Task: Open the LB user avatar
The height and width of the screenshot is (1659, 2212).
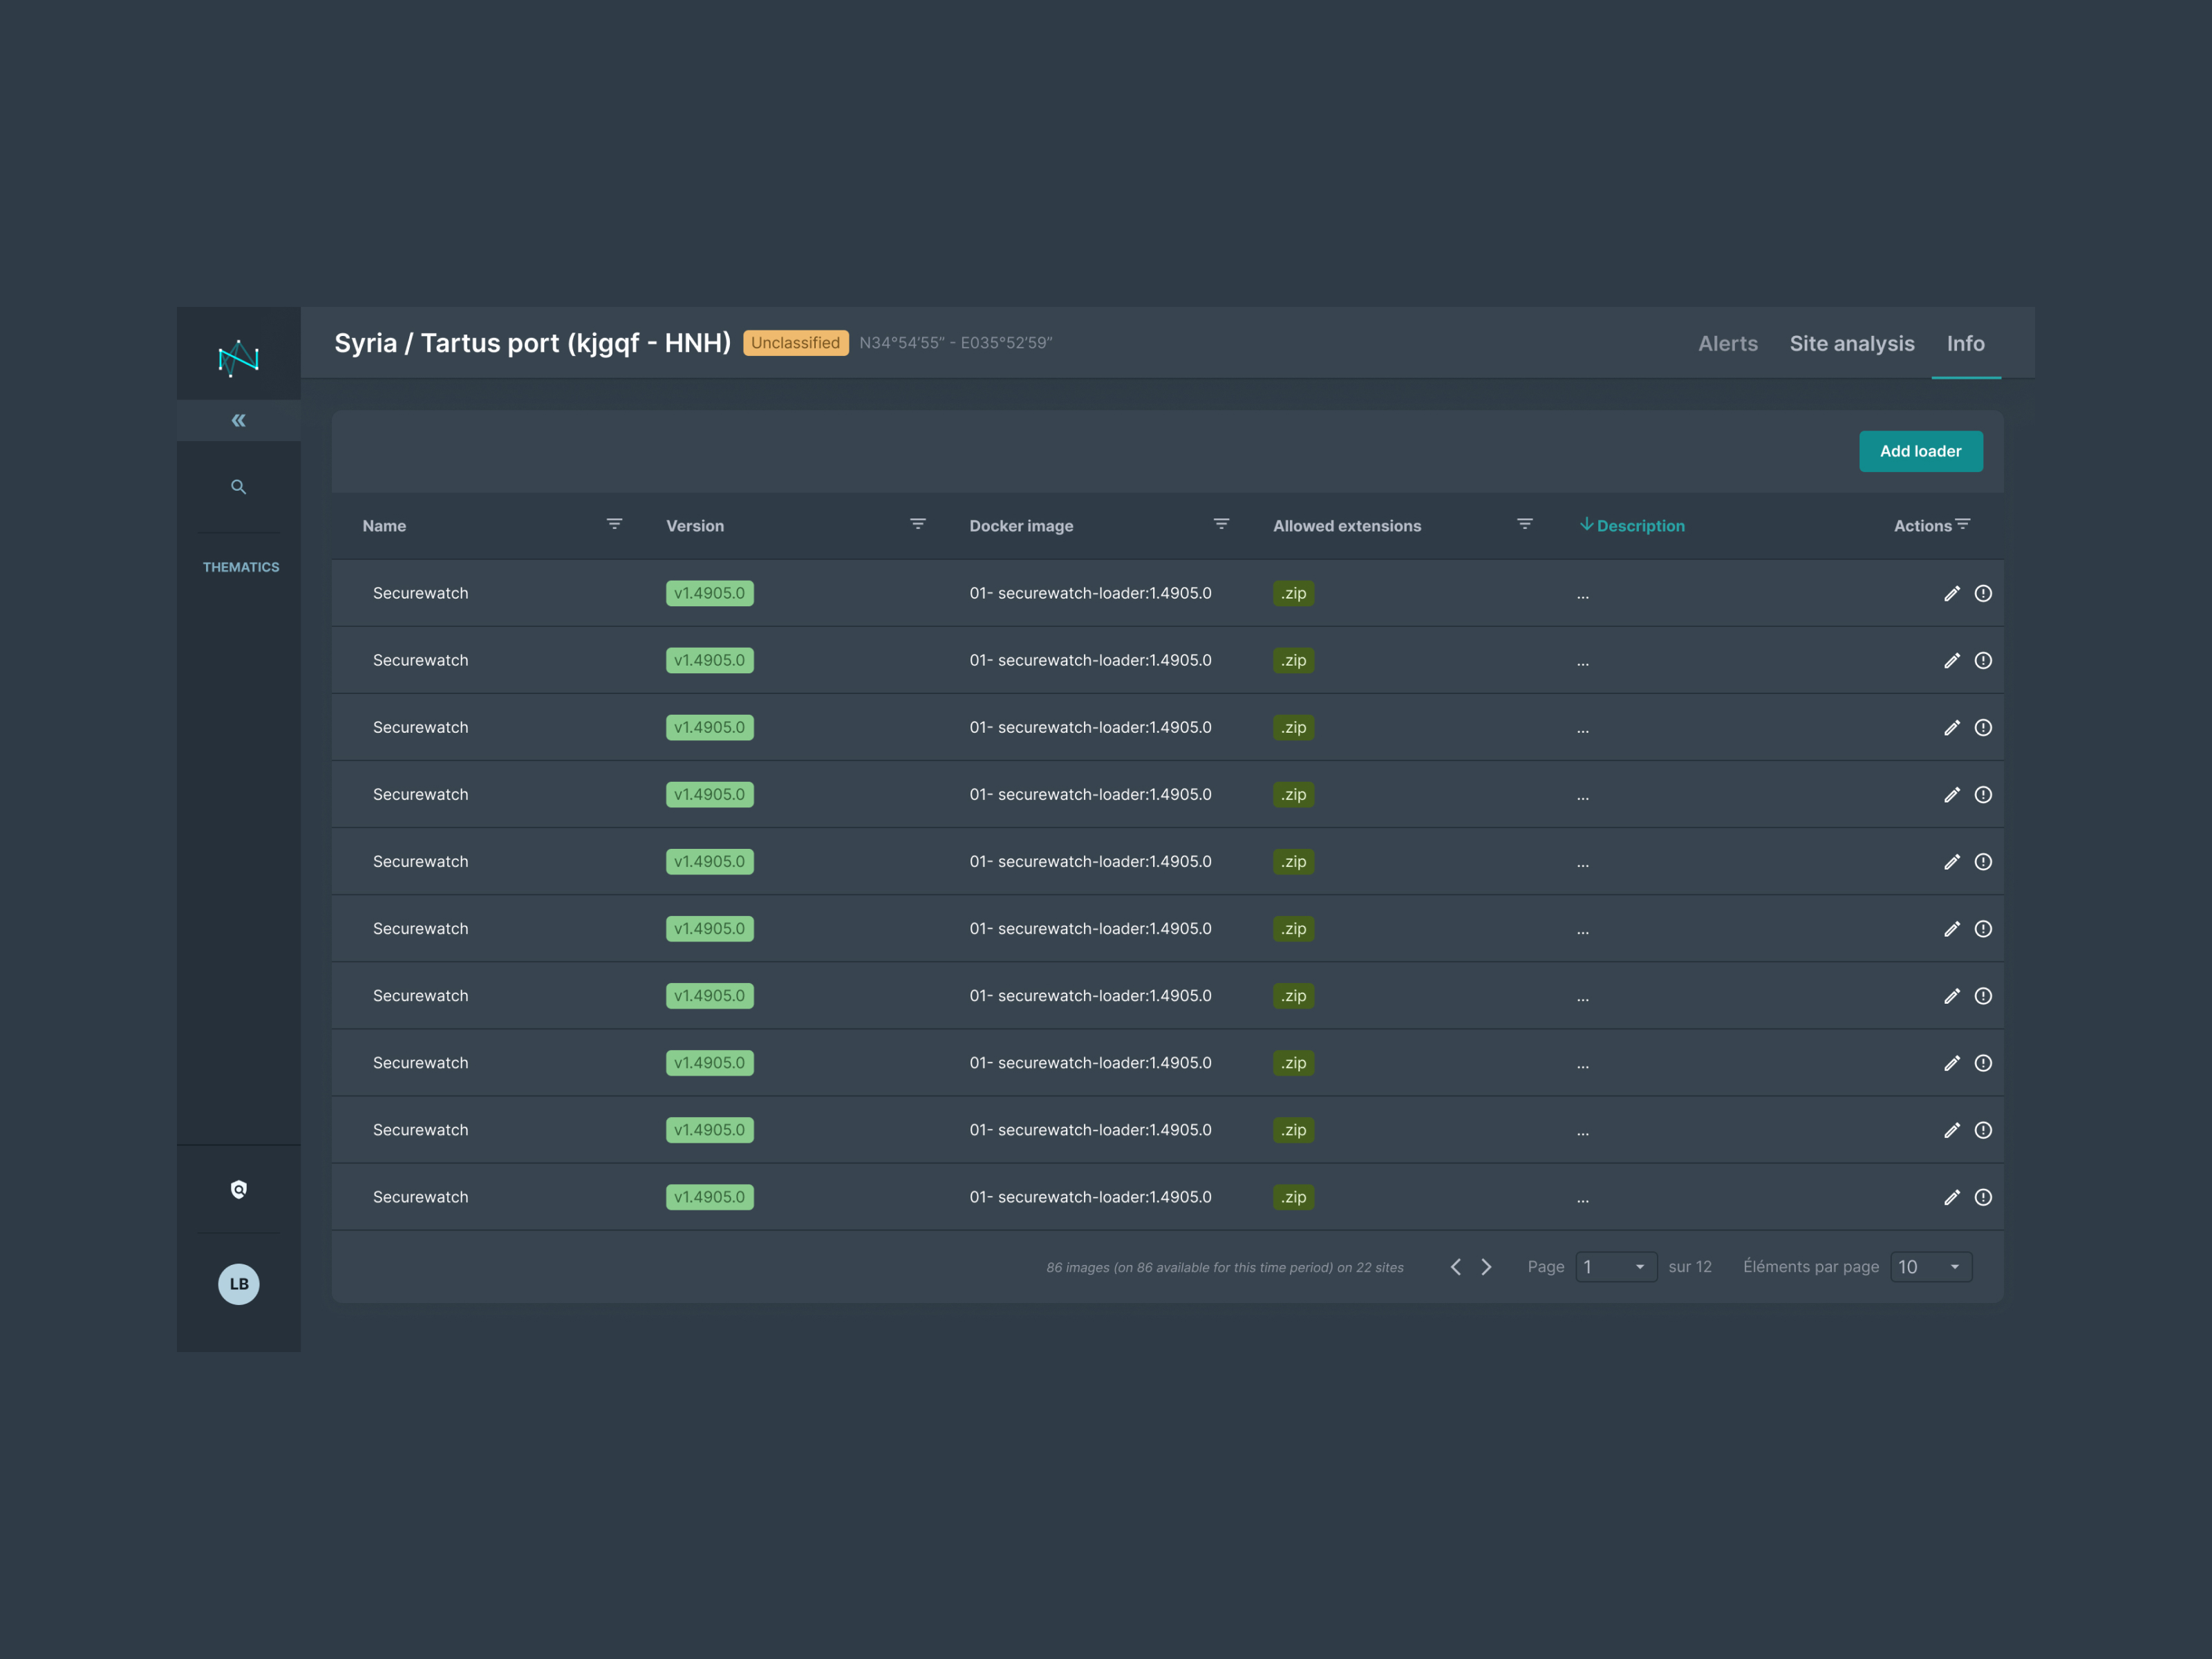Action: pos(238,1284)
